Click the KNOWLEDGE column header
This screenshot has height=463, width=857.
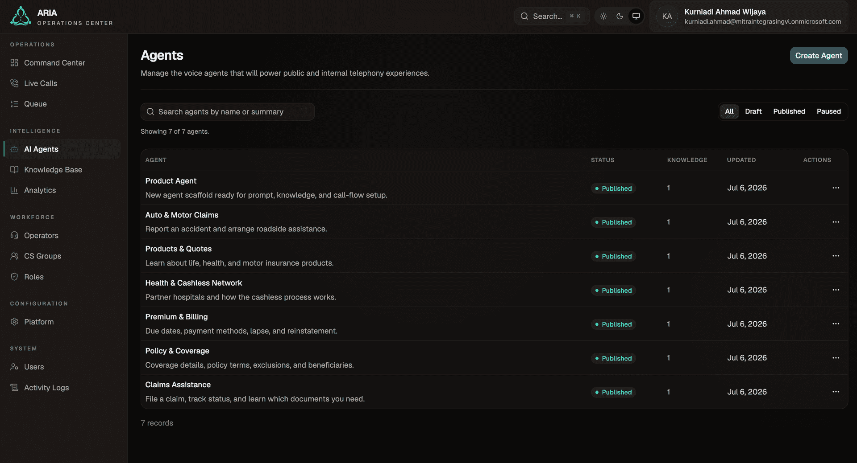coord(687,160)
